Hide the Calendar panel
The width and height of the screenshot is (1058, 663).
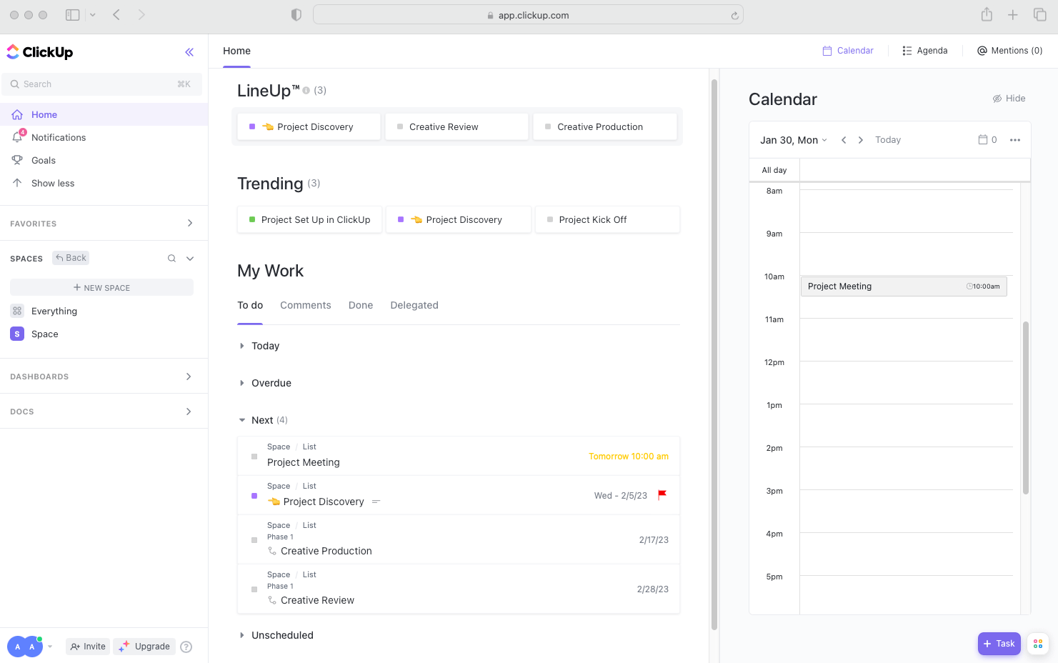pos(1009,98)
